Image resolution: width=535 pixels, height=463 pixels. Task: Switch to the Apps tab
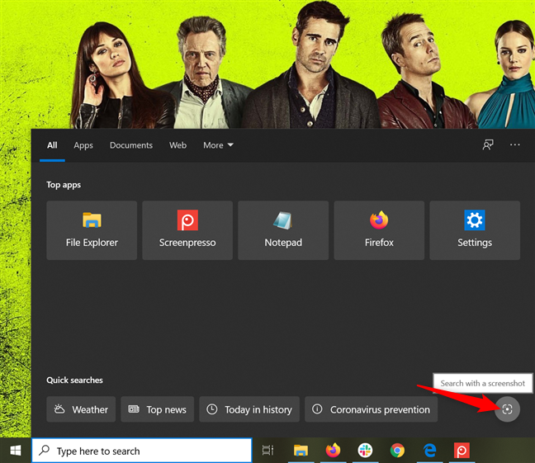pos(83,145)
